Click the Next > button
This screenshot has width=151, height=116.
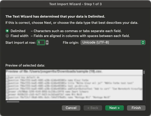coord(115,108)
